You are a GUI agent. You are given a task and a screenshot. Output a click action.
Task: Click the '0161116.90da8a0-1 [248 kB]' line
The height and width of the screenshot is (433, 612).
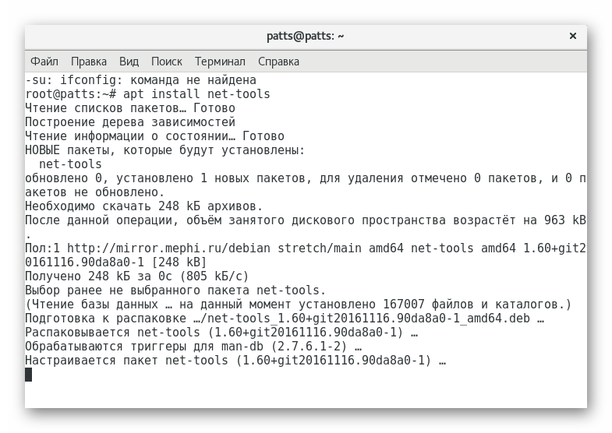click(116, 262)
